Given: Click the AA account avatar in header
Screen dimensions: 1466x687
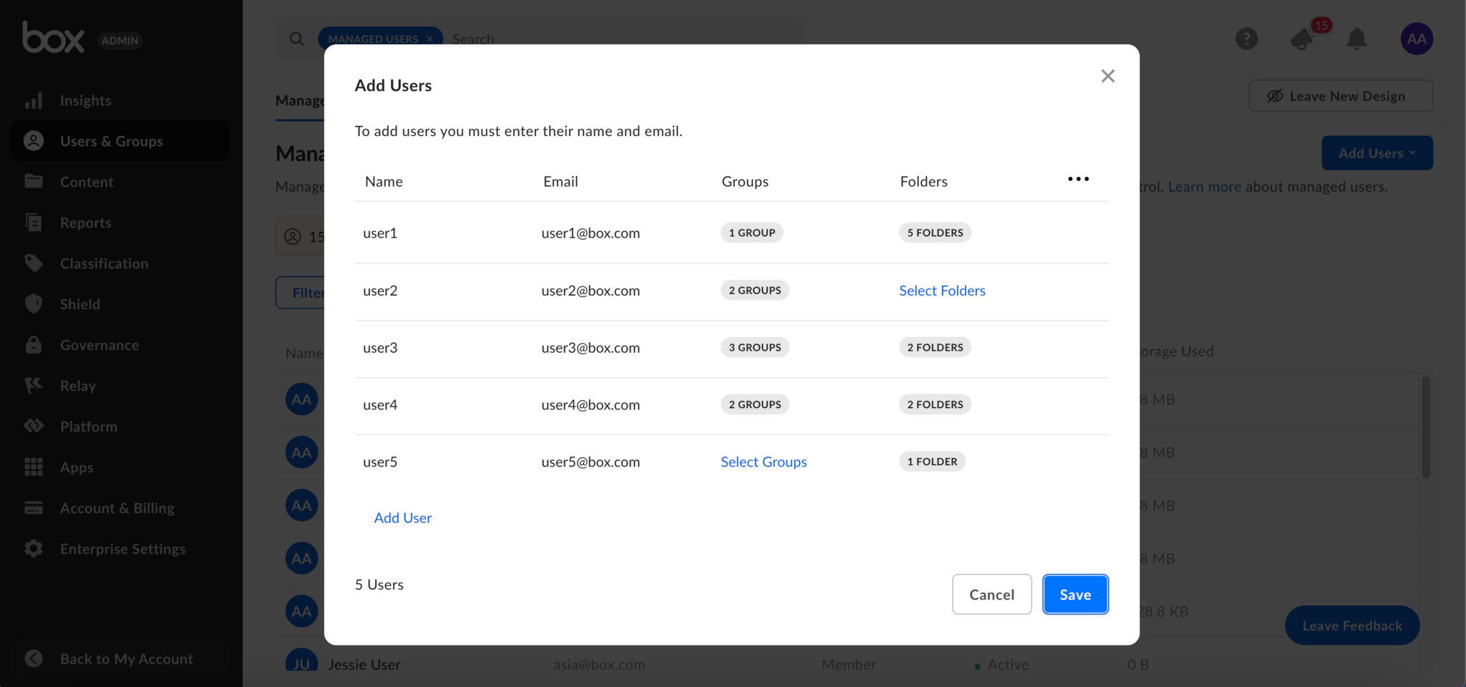Looking at the screenshot, I should click(1416, 39).
